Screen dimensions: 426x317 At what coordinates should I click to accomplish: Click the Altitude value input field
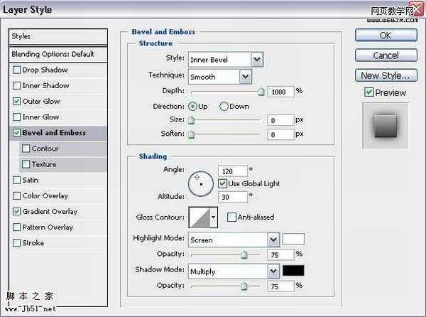tap(233, 197)
